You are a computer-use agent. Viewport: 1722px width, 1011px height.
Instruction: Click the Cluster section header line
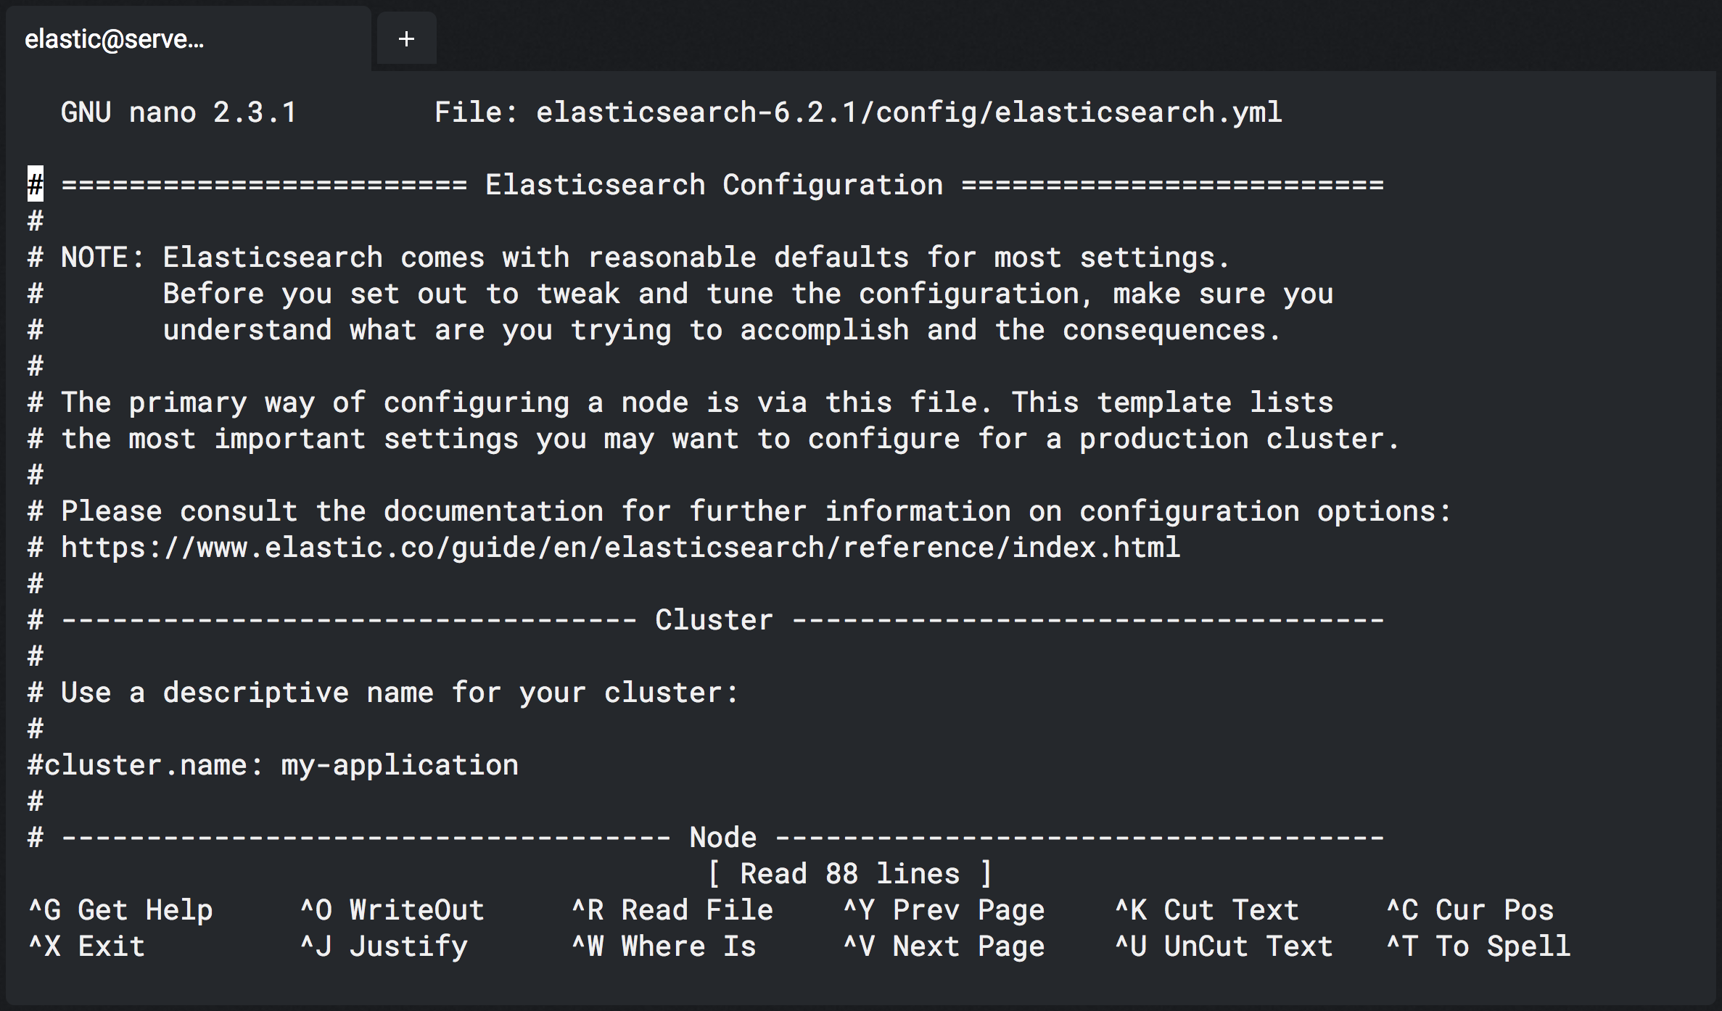coord(706,620)
